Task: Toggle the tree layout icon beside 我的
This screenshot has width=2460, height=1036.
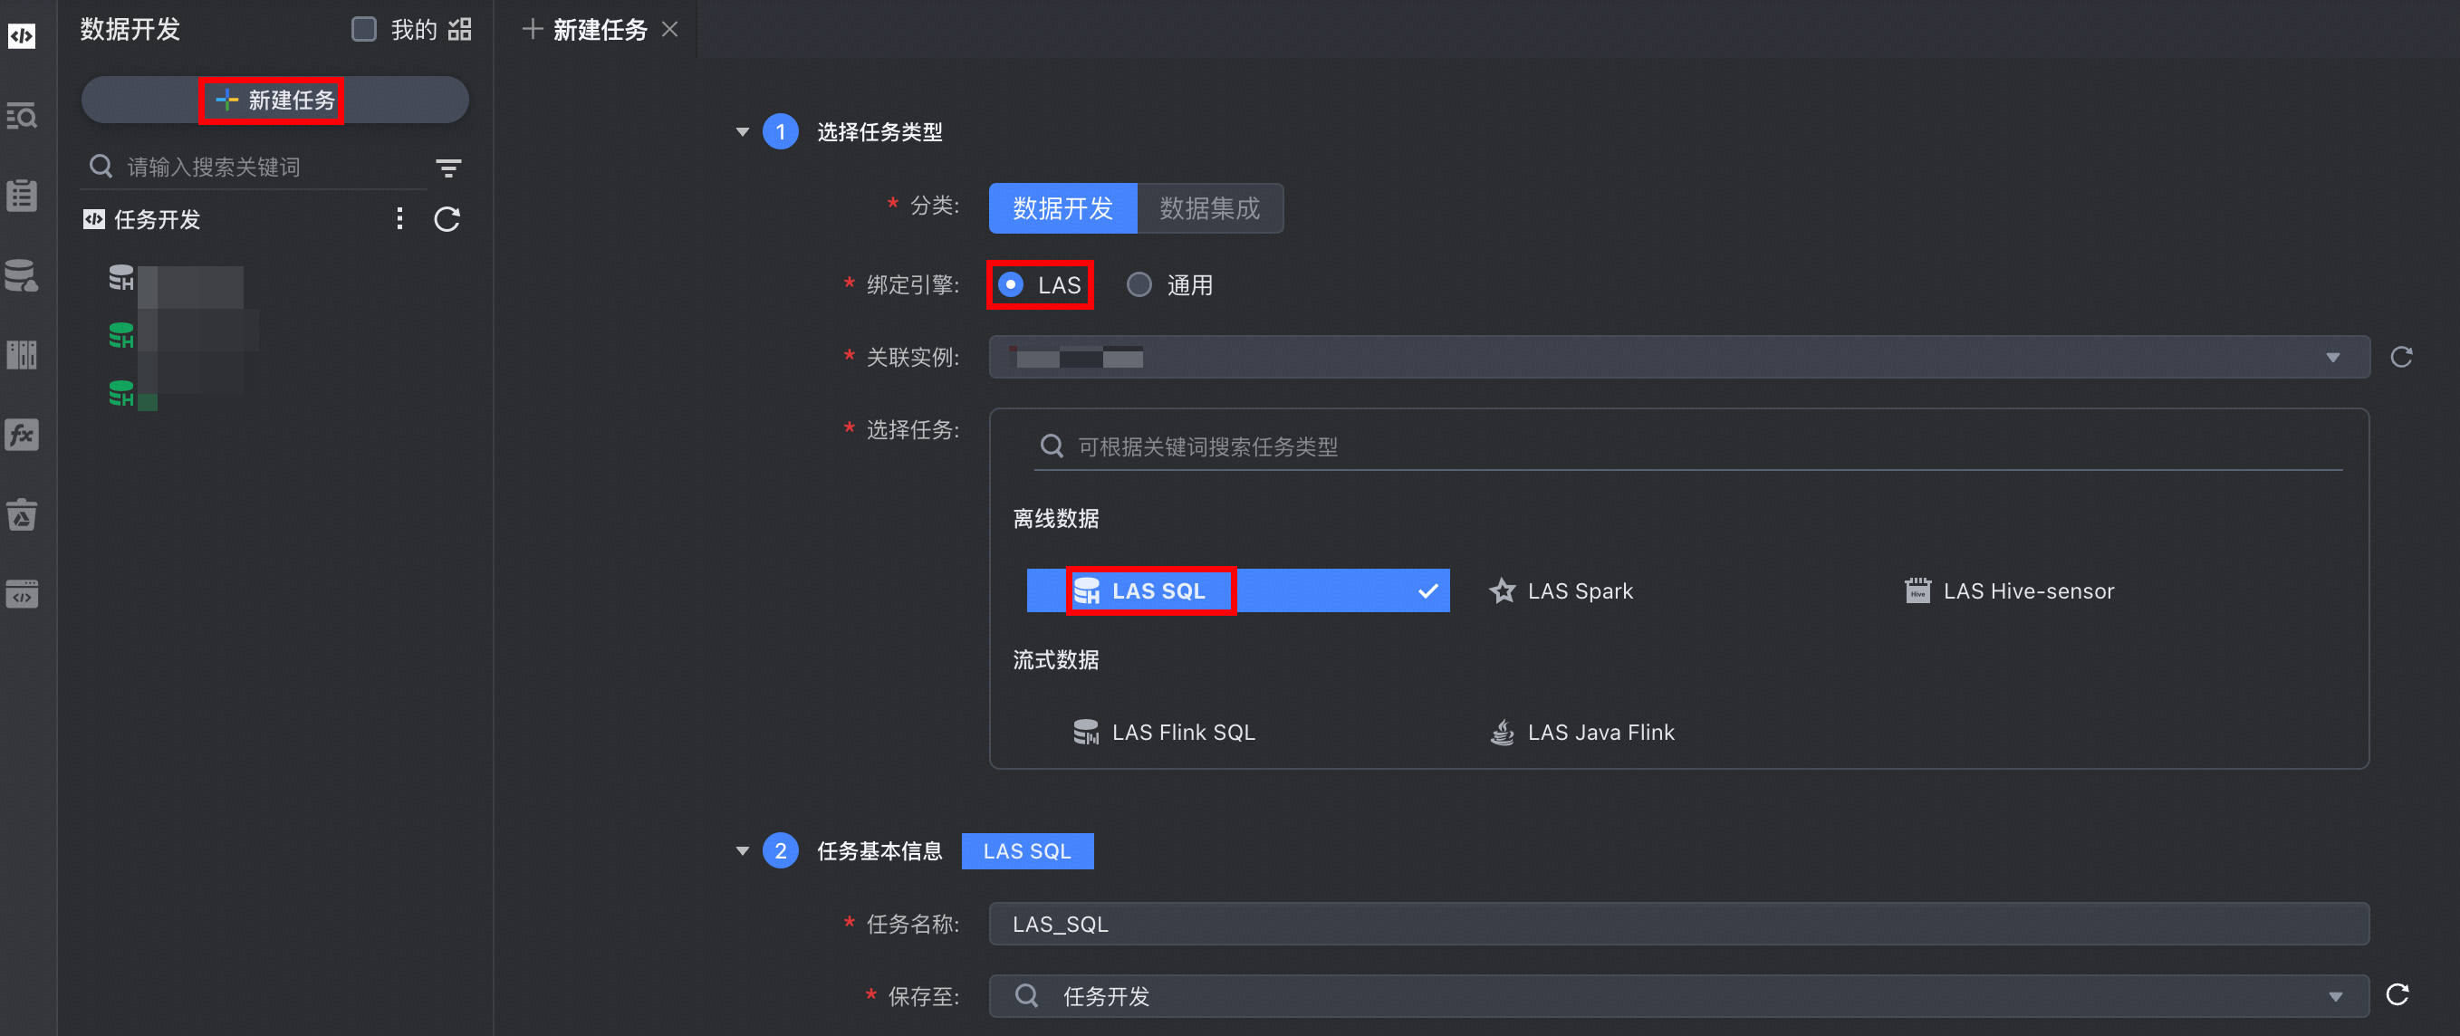Action: [460, 30]
